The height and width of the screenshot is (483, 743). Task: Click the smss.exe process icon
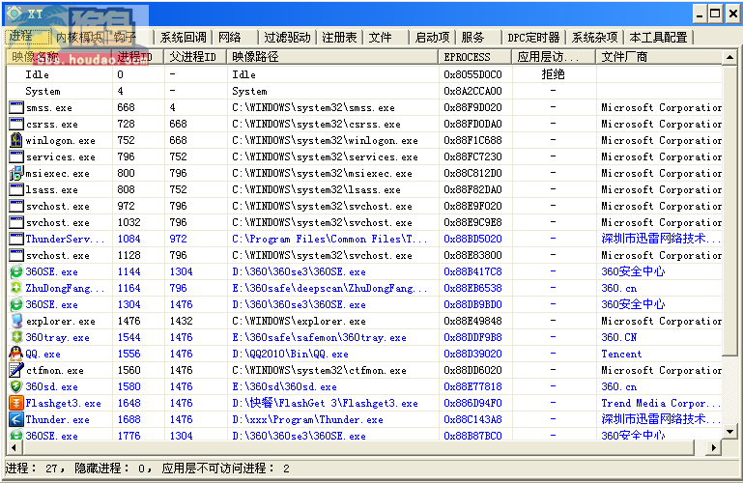(16, 107)
